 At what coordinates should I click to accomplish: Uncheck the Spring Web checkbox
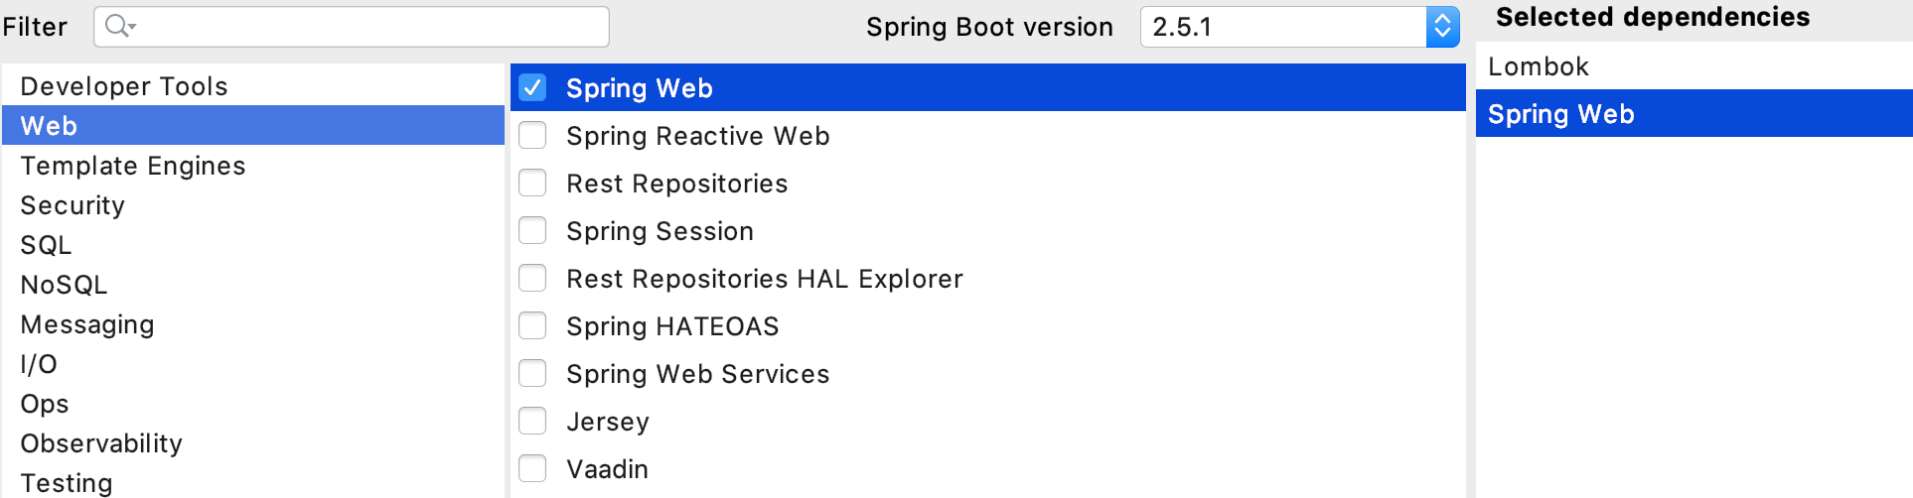click(533, 88)
